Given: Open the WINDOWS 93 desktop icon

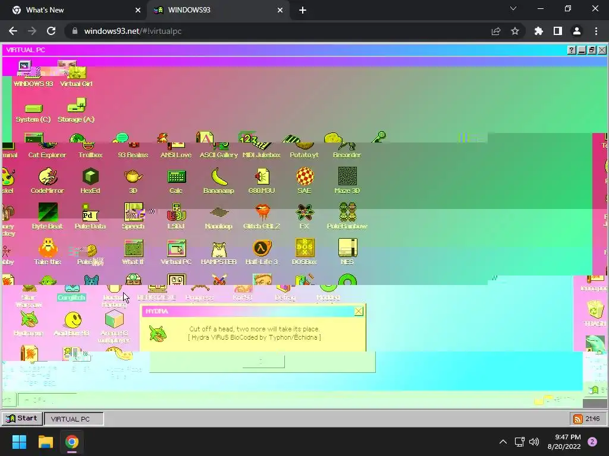Looking at the screenshot, I should coord(33,74).
